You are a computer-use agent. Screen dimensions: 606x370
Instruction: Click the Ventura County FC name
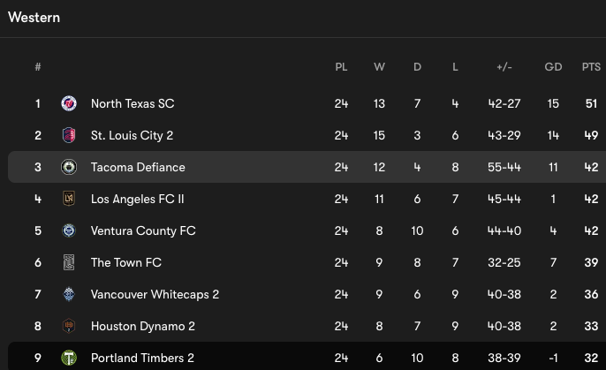pos(143,231)
